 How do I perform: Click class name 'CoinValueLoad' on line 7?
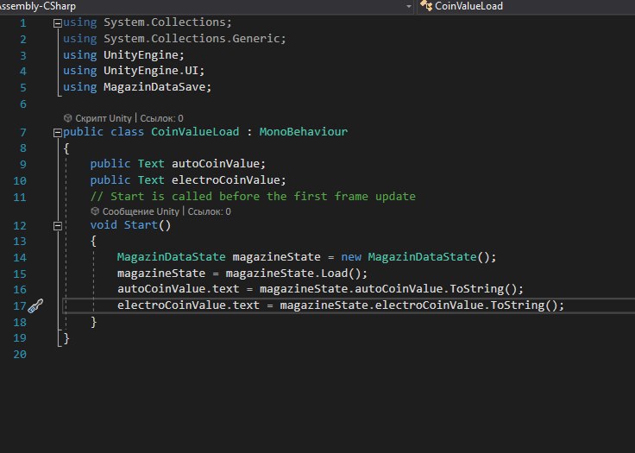click(195, 132)
